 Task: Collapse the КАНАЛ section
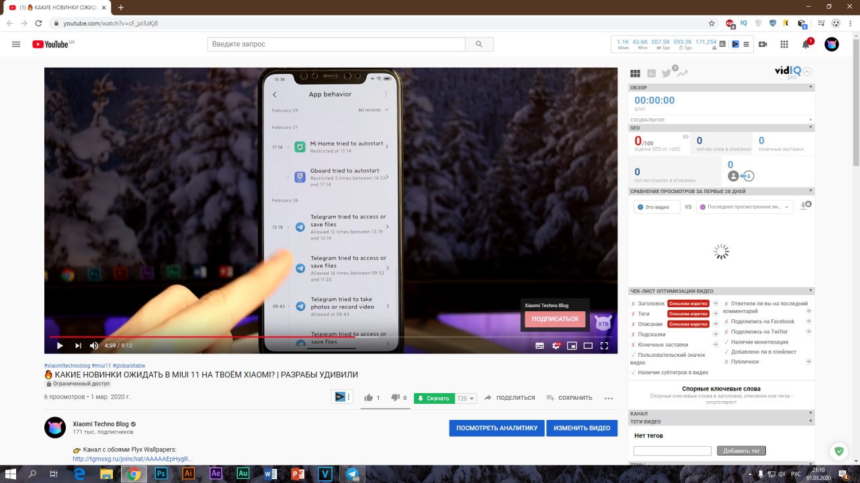click(810, 413)
